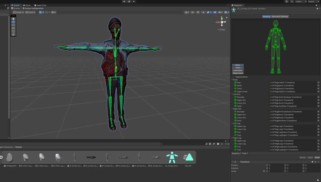Collapse the Left Leg section
Viewport: 321px width, 182px height.
tap(232, 123)
